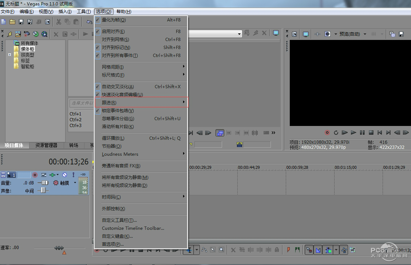Click the Open folder icon in toolbar
Screen dimensions: 411x265
tap(12, 22)
